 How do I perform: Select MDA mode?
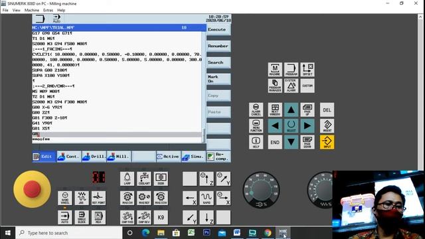coord(98,217)
